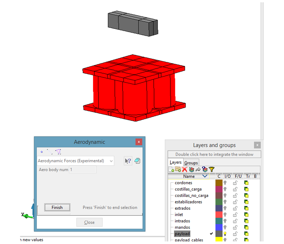The image size is (284, 244).
Task: Switch to the Groups tab
Action: (x=191, y=163)
